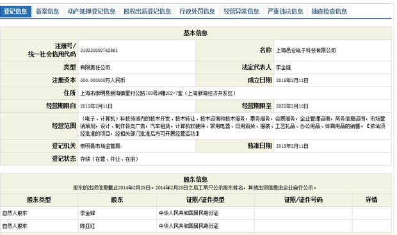397x235 pixels.
Task: Click 自然人股东 in 李金锋's row
Action: 15,213
